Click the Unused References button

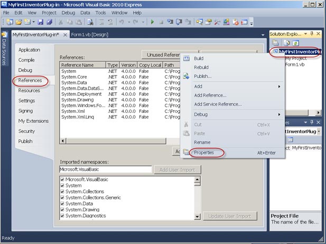click(x=165, y=55)
